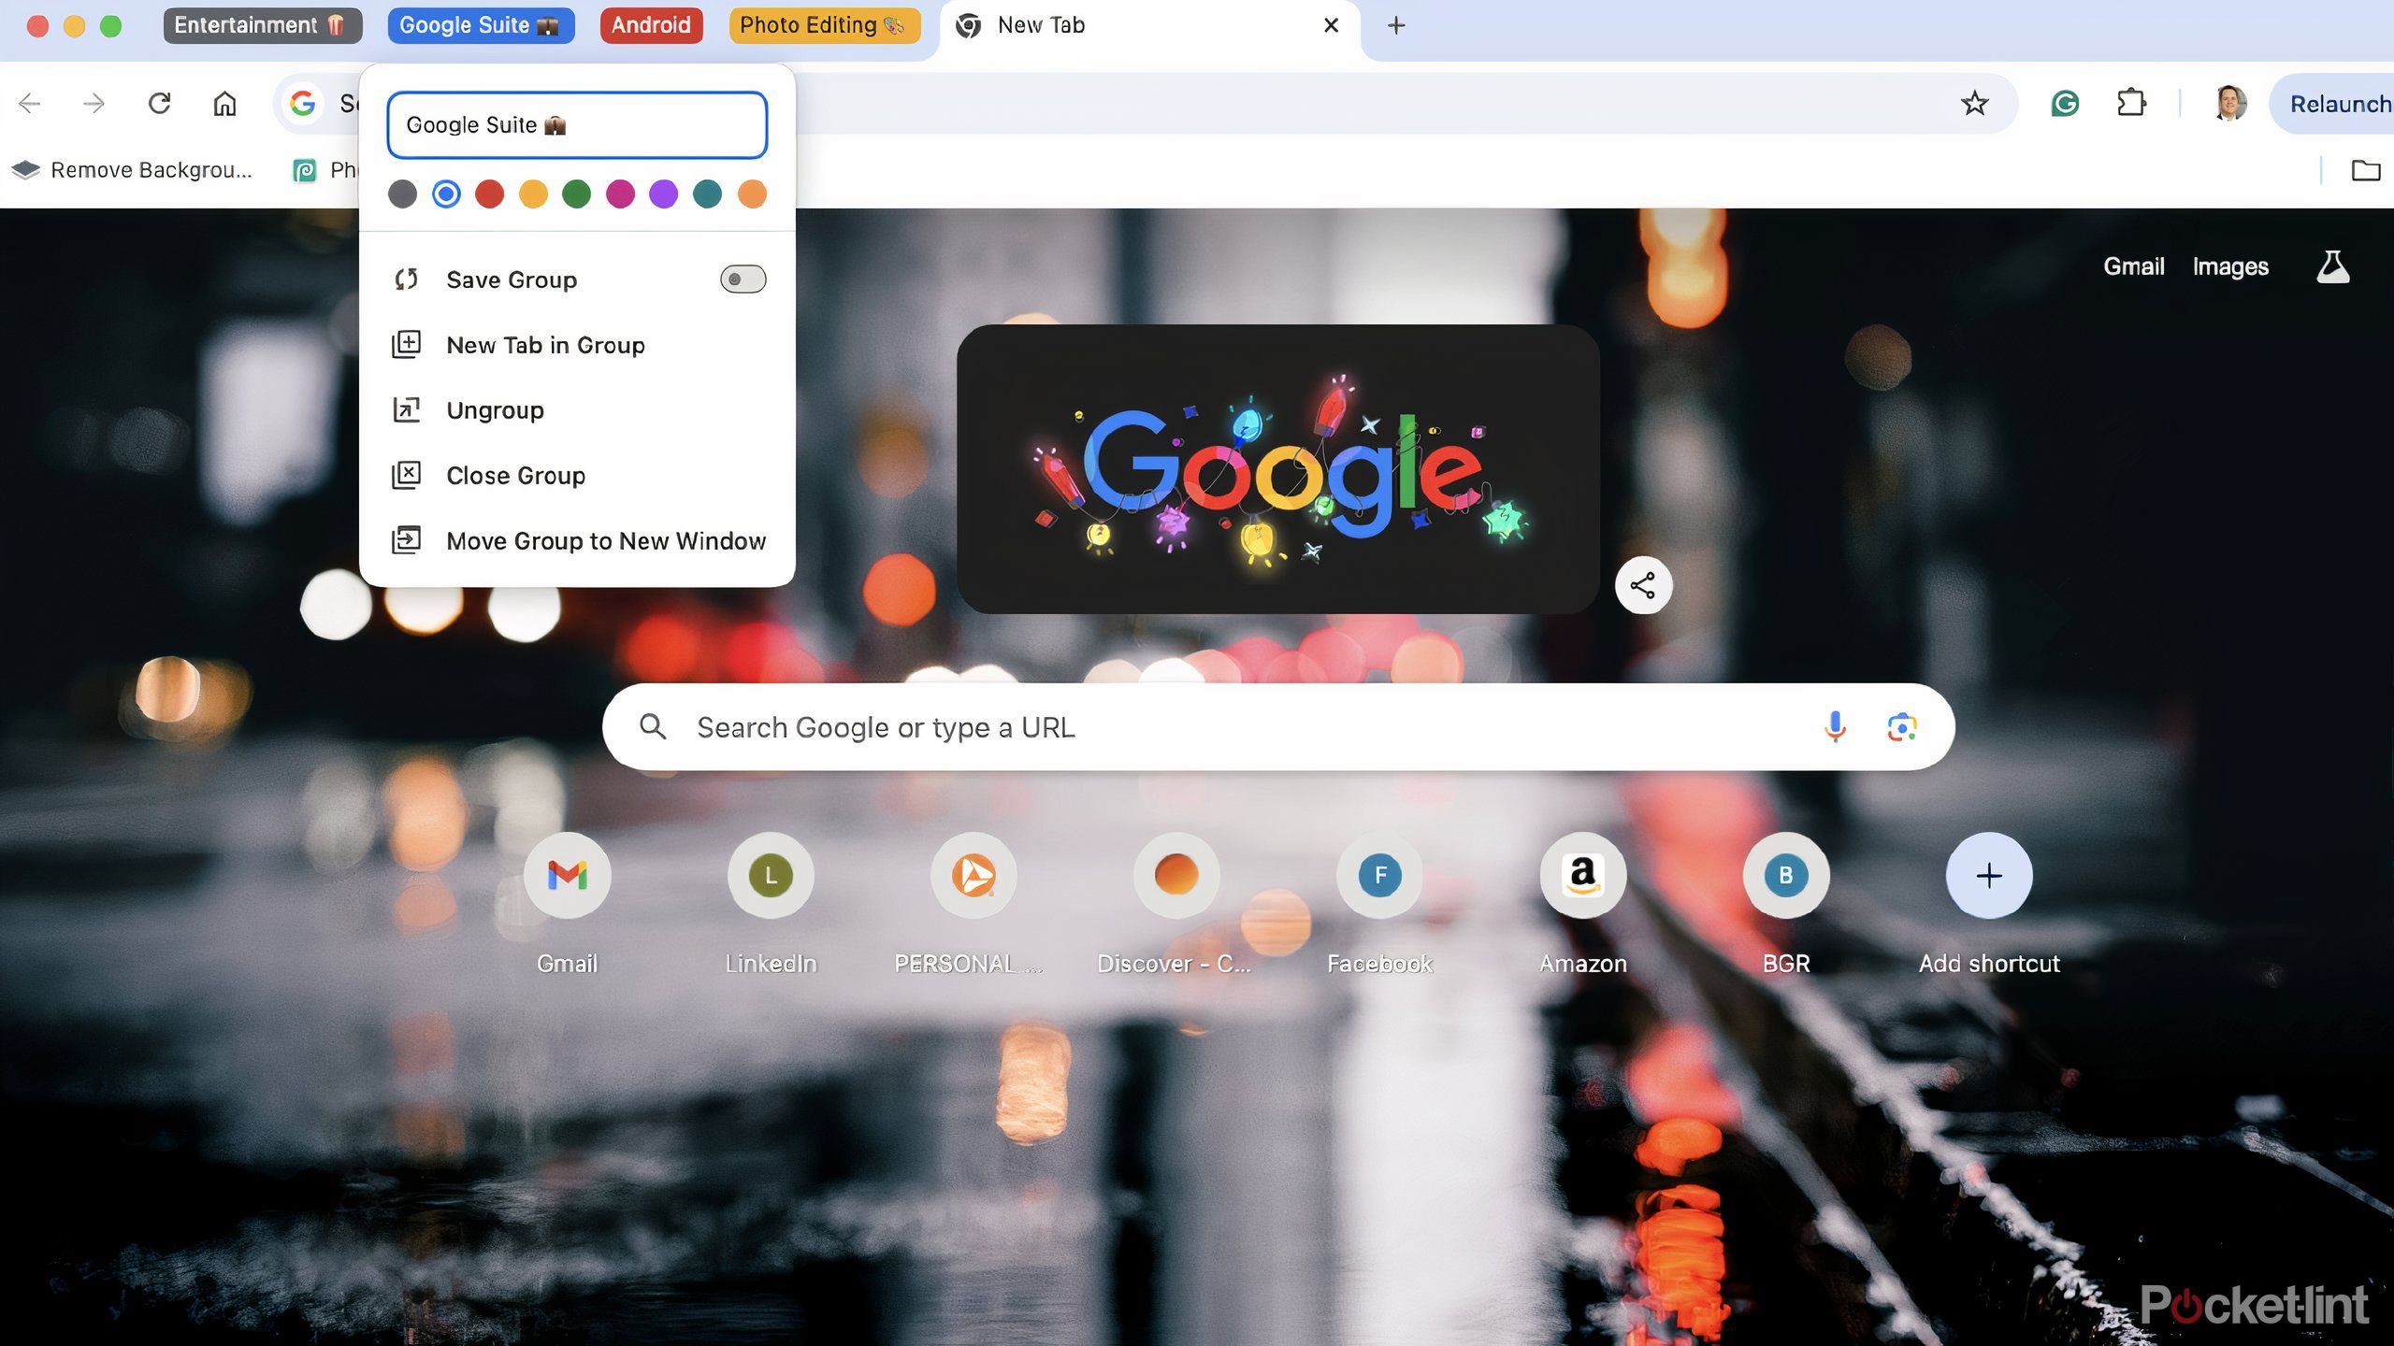
Task: Select blue color for tab group
Action: pos(444,193)
